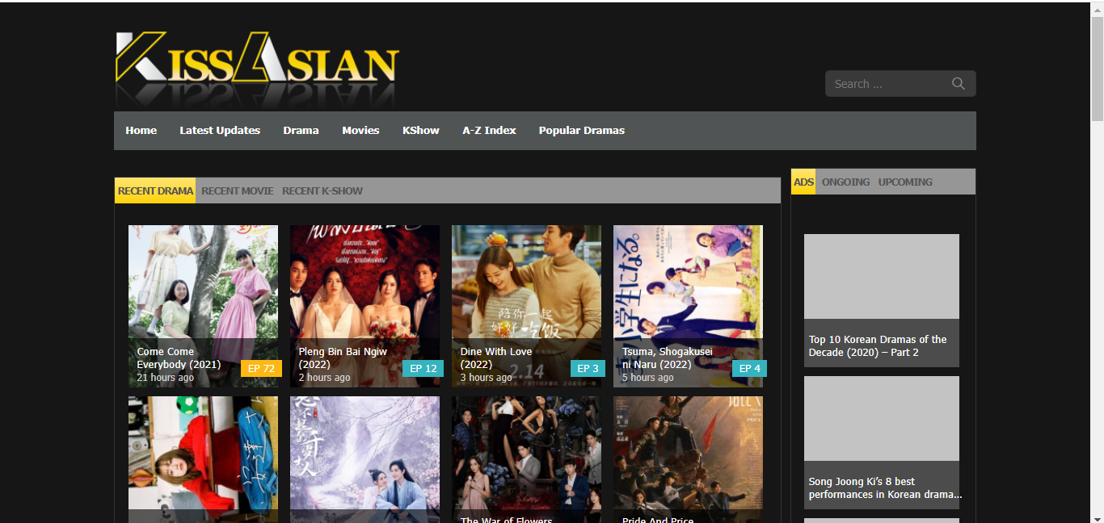Open the Drama menu item
The image size is (1104, 523).
(x=301, y=130)
